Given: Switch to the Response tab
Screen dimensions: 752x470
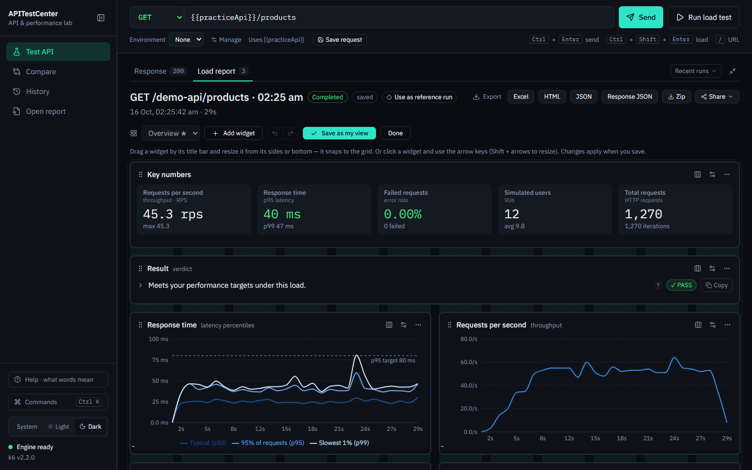Looking at the screenshot, I should click(160, 71).
